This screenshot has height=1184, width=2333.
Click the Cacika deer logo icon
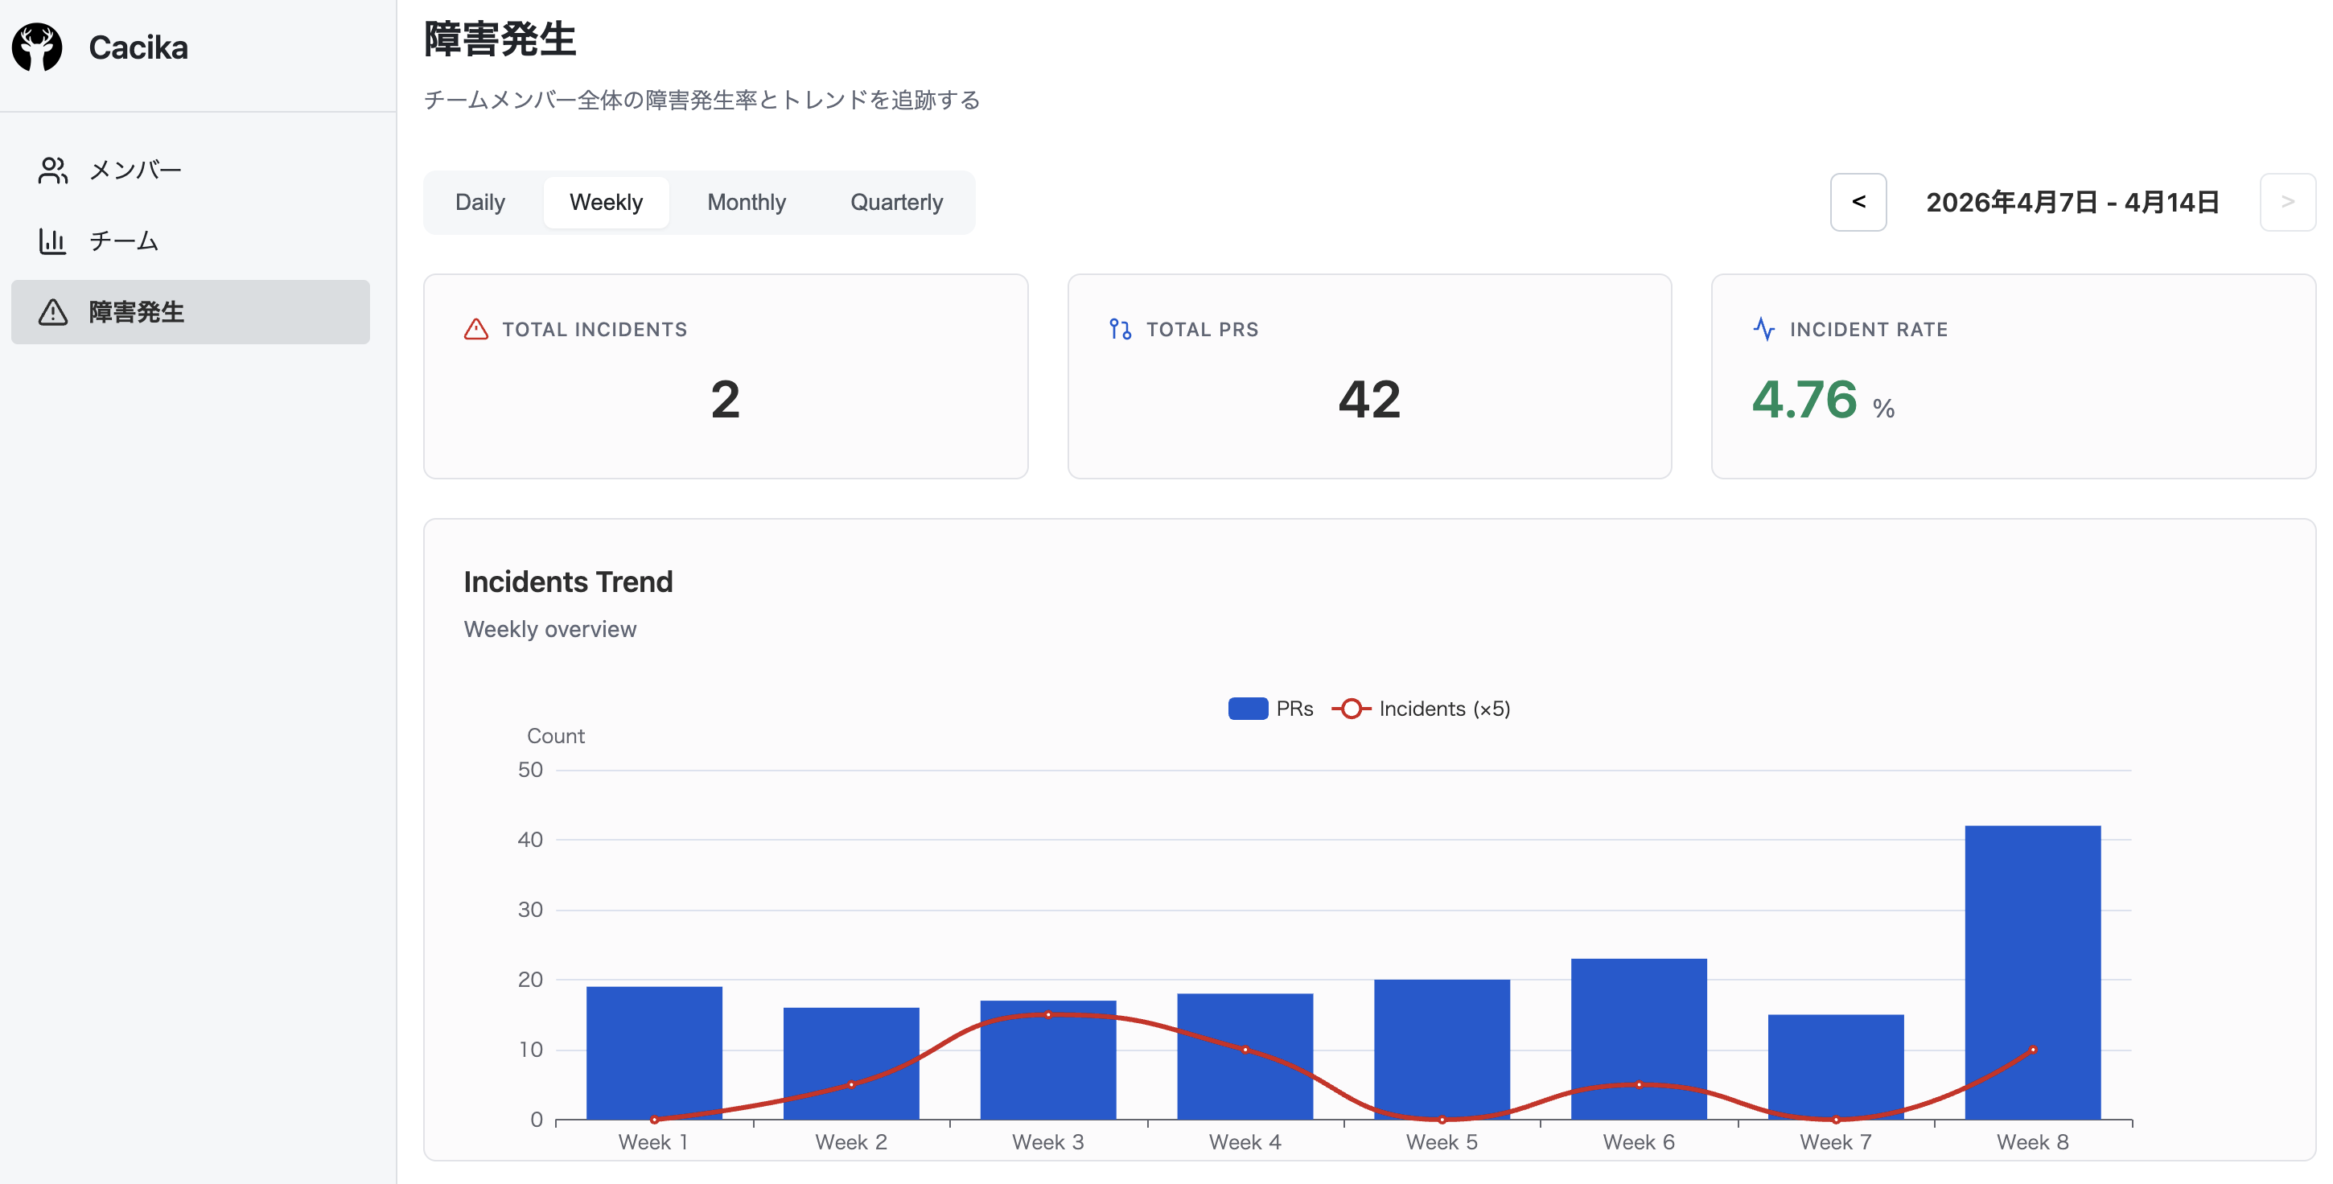tap(37, 47)
